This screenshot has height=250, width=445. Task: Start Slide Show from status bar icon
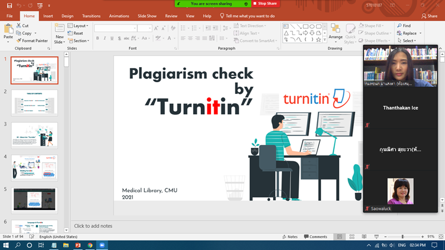pyautogui.click(x=377, y=237)
